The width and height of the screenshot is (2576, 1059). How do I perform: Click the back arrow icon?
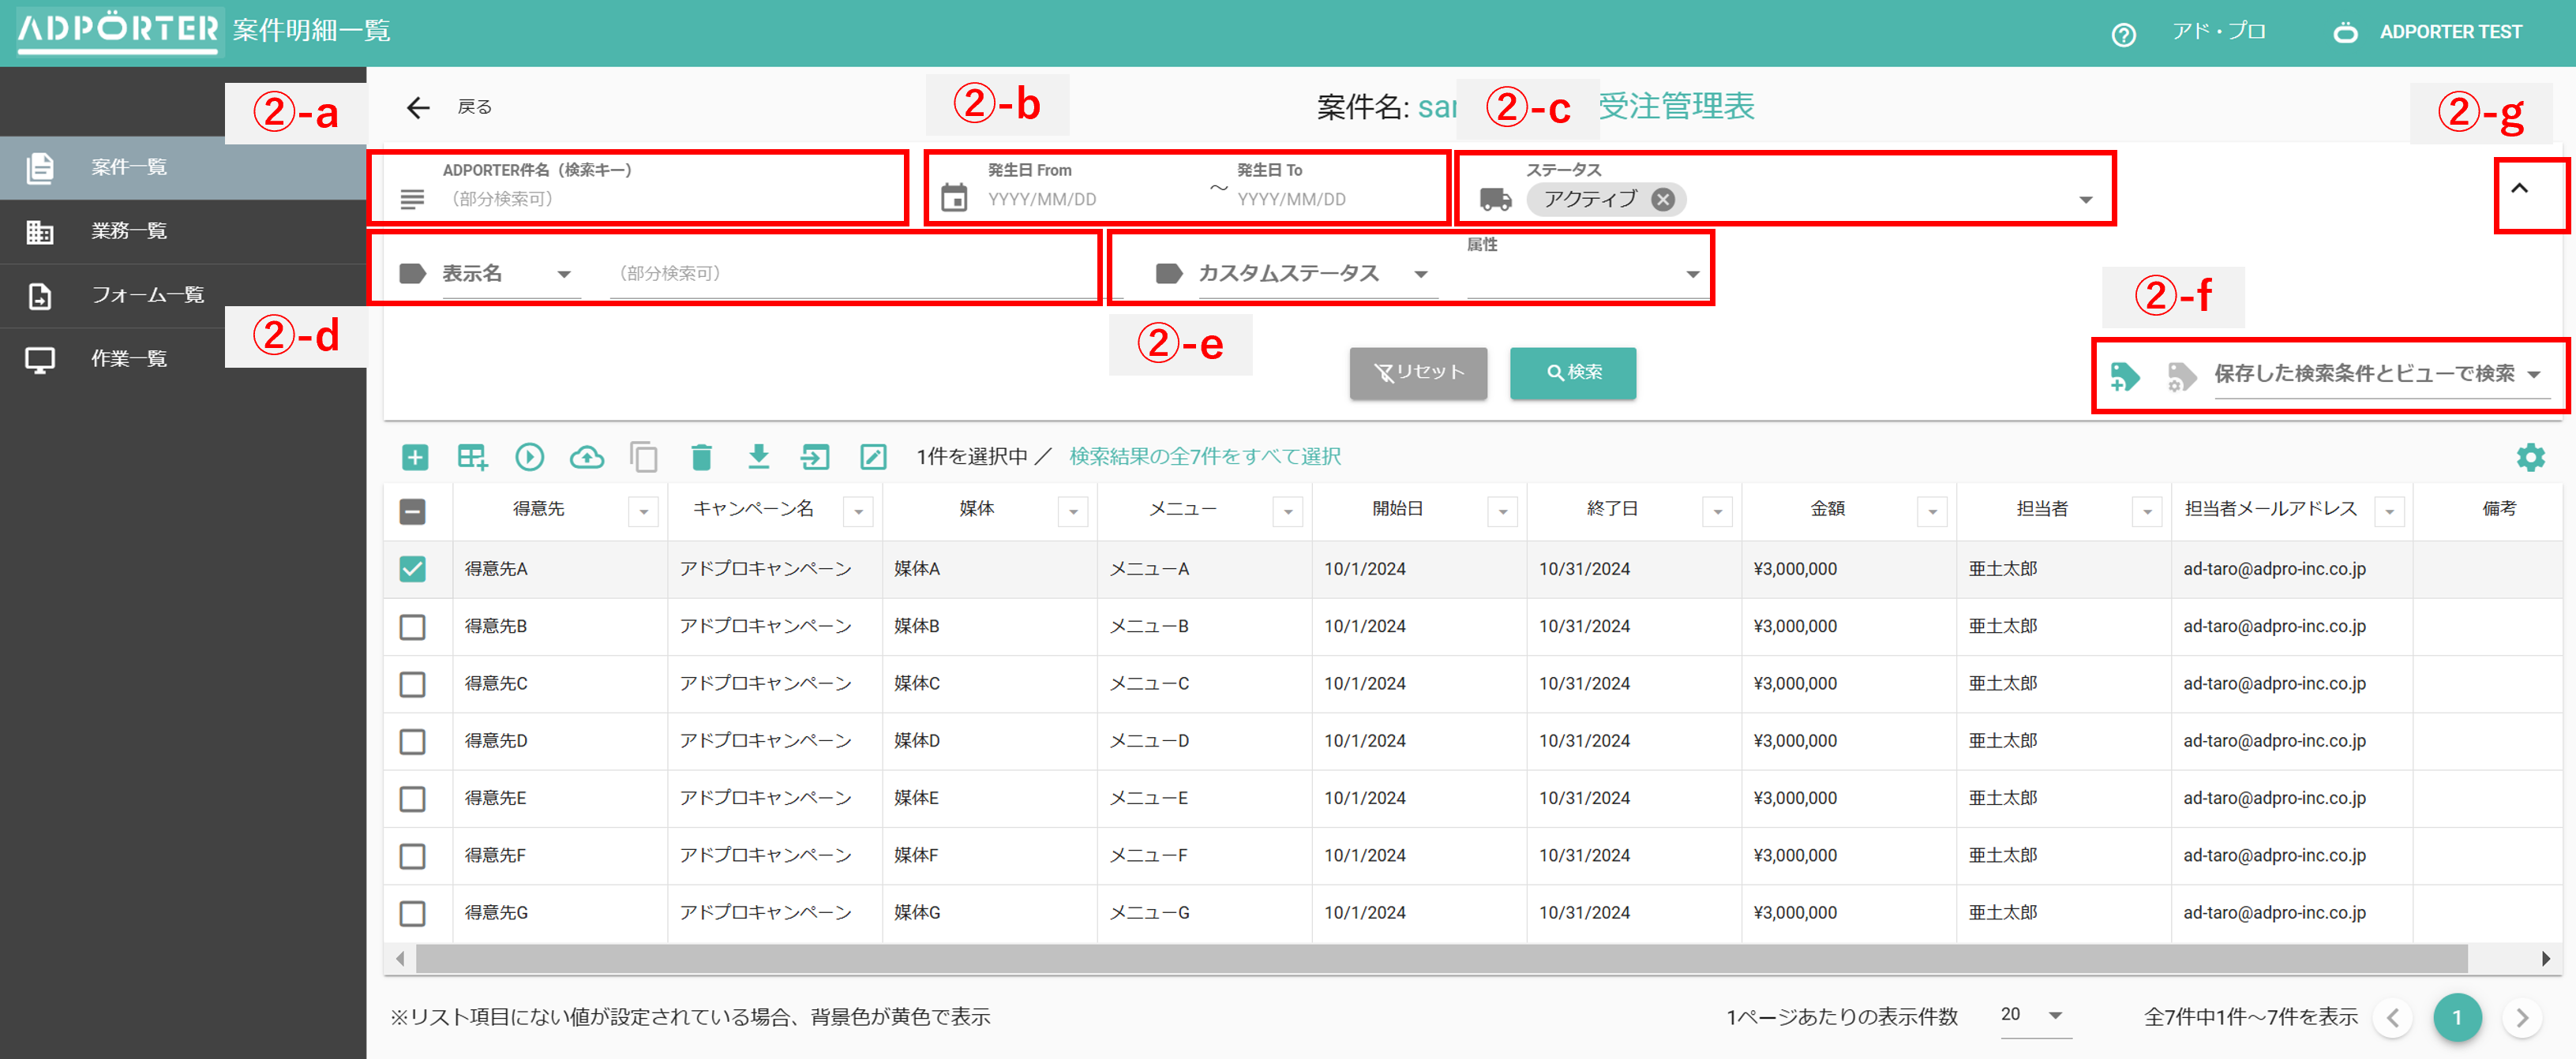418,107
